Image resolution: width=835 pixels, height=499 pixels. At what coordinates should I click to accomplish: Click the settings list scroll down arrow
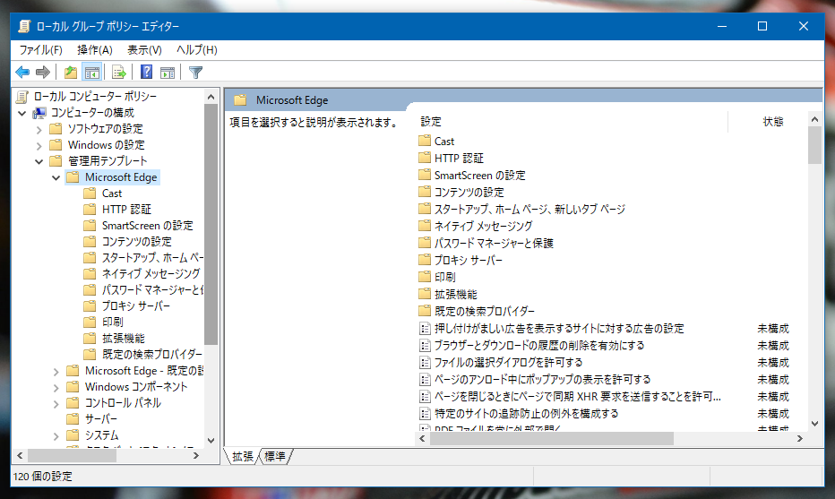814,424
